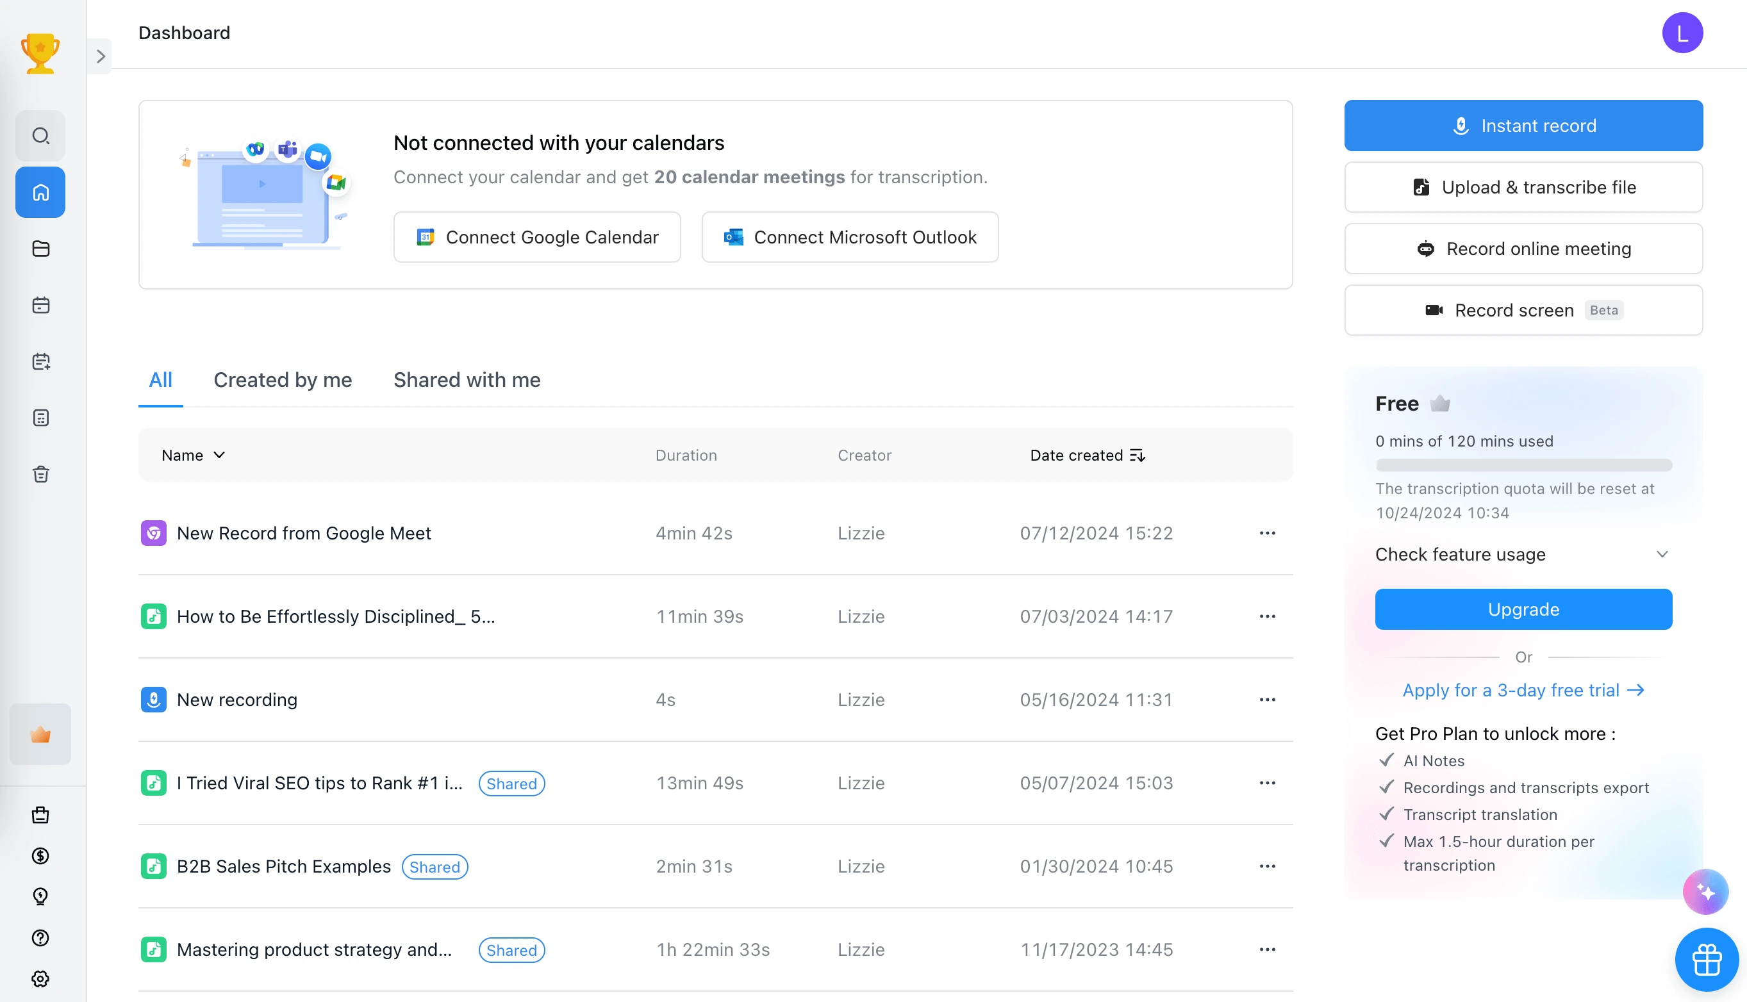1747x1002 pixels.
Task: Click Shared badge on Mastering product strategy
Action: 511,950
